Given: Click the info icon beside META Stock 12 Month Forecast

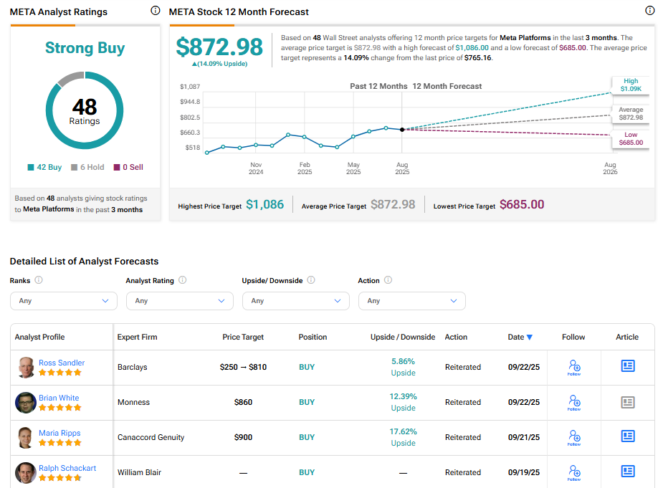Looking at the screenshot, I should 649,11.
